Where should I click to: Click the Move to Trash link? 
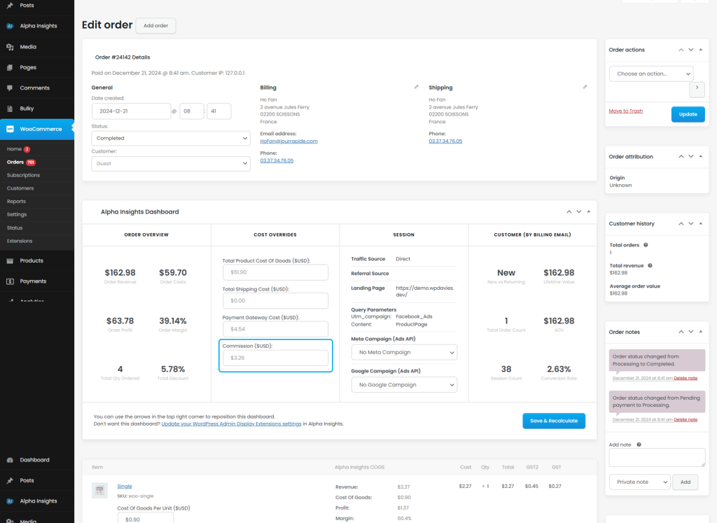[x=625, y=112]
